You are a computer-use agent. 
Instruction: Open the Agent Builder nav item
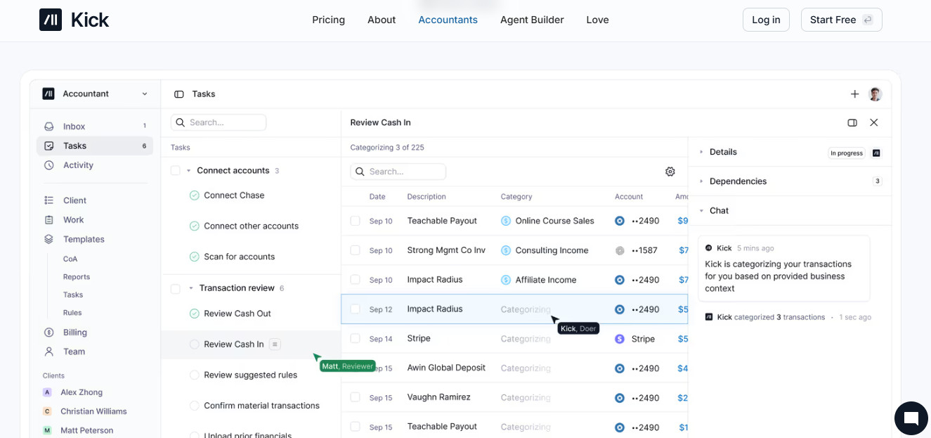(532, 20)
